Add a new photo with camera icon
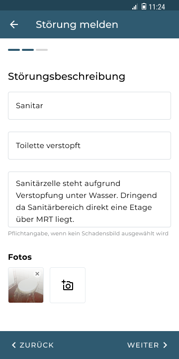Image resolution: width=179 pixels, height=359 pixels. [x=68, y=285]
